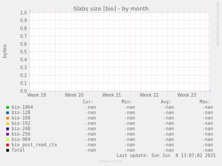Viewport: 222px width, 166px height.
Task: Click the green bio-1064 color swatch
Action: 8,107
